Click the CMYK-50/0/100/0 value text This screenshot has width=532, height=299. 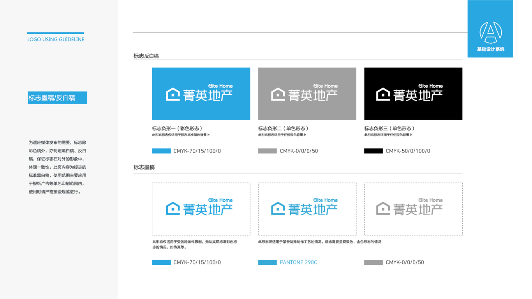click(408, 151)
